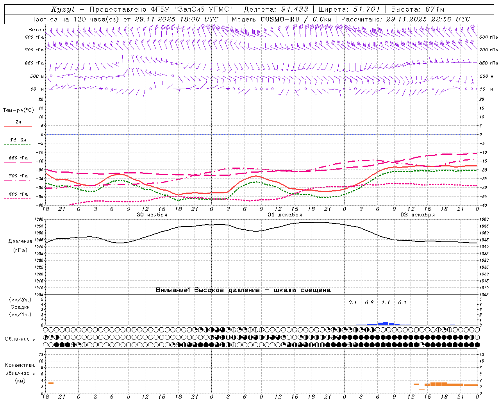Click the dashed line sample under "500 гПа" legend
The image size is (500, 400).
(x=17, y=199)
